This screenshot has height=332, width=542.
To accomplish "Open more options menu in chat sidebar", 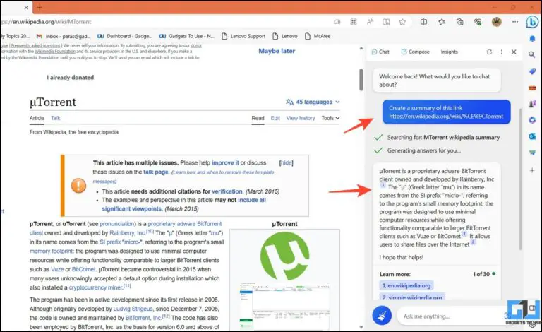I will point(501,52).
